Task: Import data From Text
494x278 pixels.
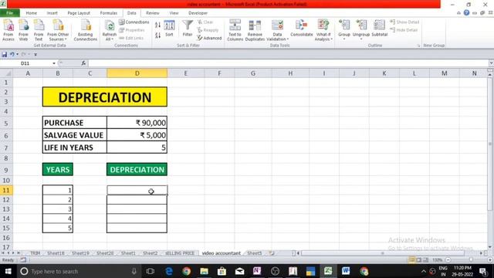Action: tap(39, 30)
